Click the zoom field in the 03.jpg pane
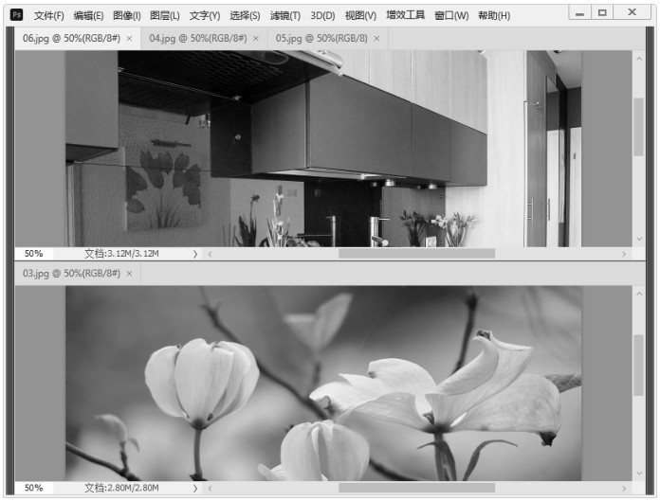660x501 pixels. click(34, 488)
